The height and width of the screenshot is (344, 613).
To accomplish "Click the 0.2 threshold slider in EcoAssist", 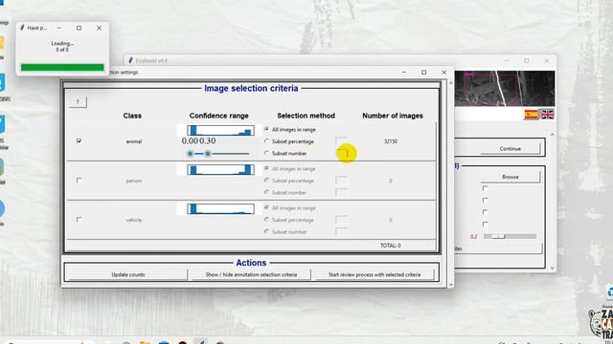I will pyautogui.click(x=510, y=236).
